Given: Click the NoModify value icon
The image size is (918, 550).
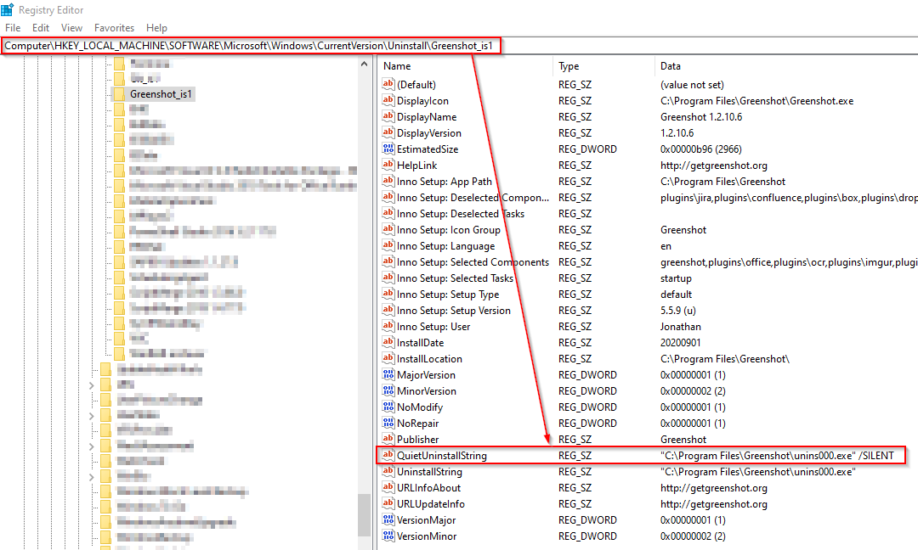Looking at the screenshot, I should pos(388,407).
